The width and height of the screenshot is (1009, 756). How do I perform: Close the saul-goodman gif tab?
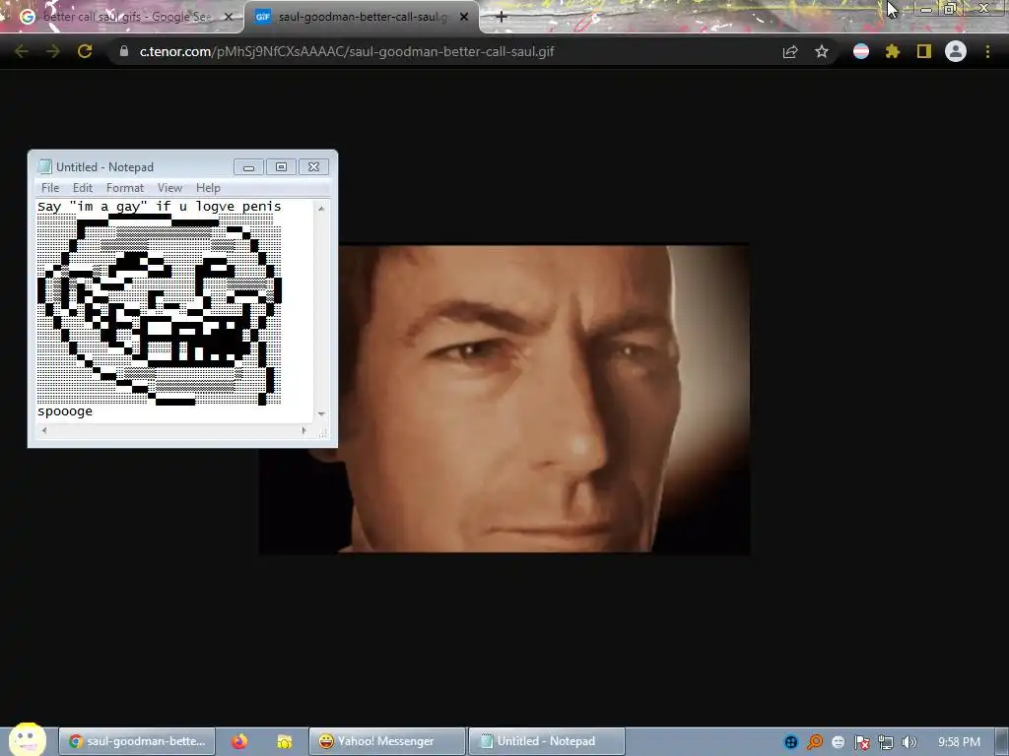(x=464, y=17)
